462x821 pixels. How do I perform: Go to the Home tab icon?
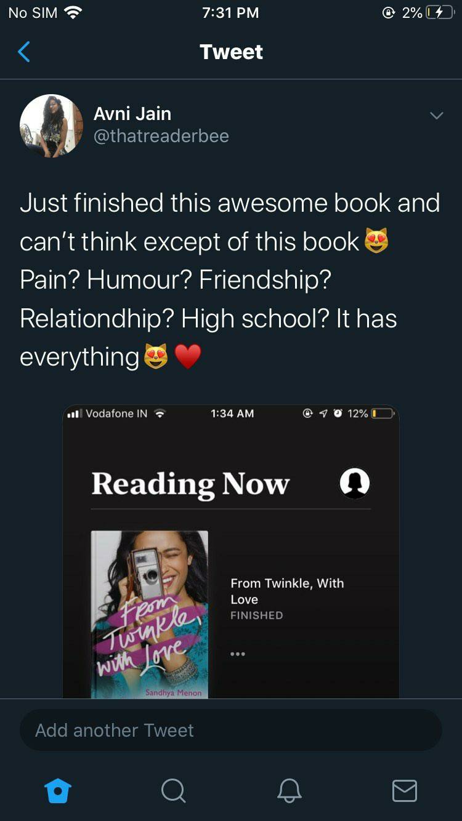point(59,791)
